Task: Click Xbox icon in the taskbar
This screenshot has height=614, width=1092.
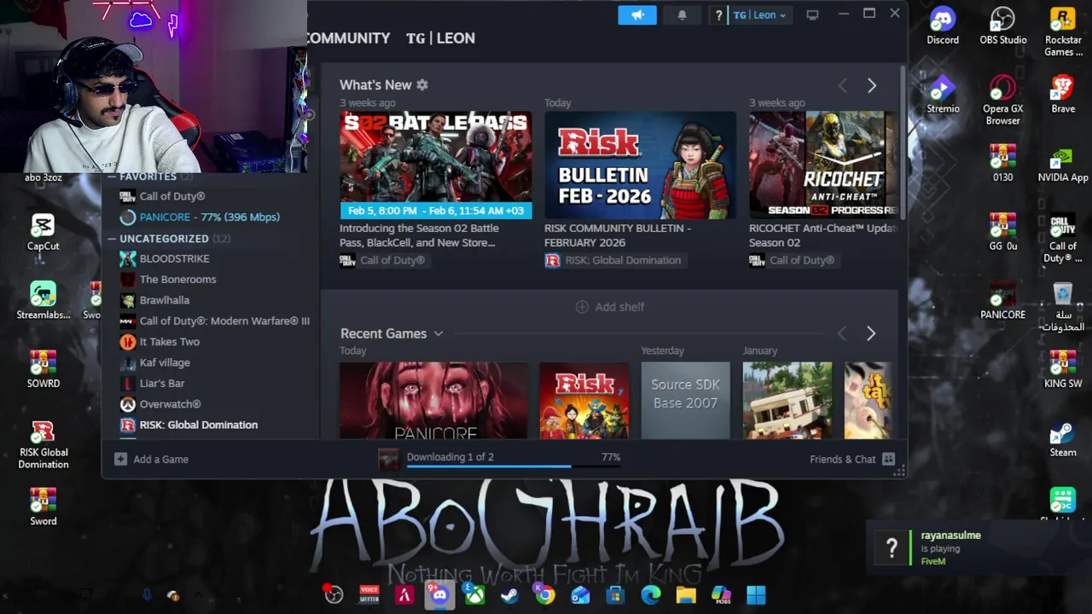Action: pyautogui.click(x=474, y=594)
